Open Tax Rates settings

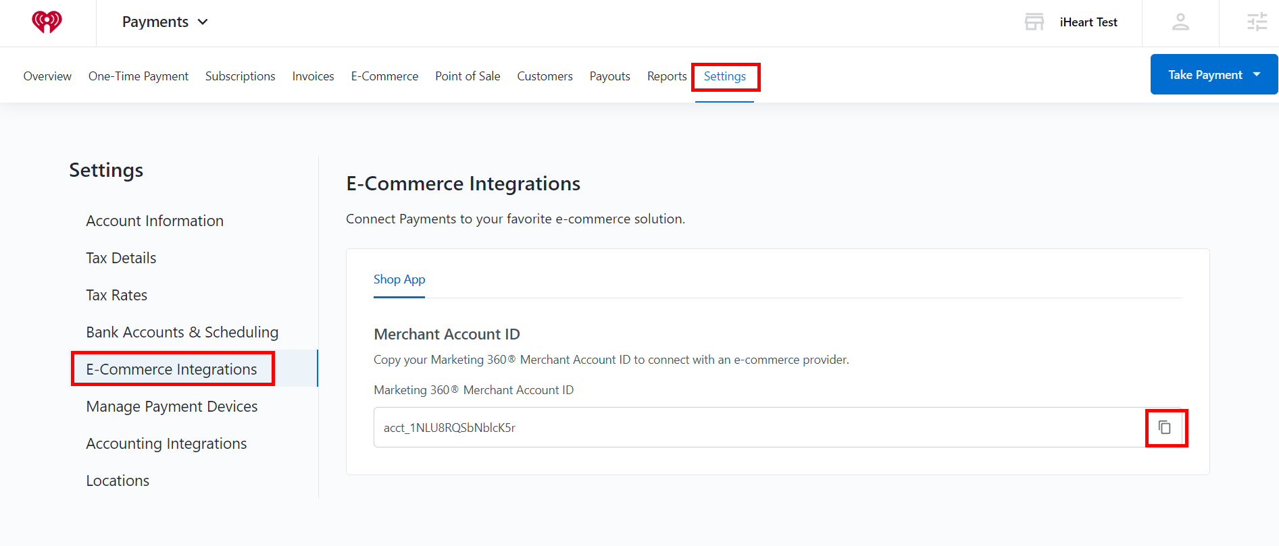117,295
